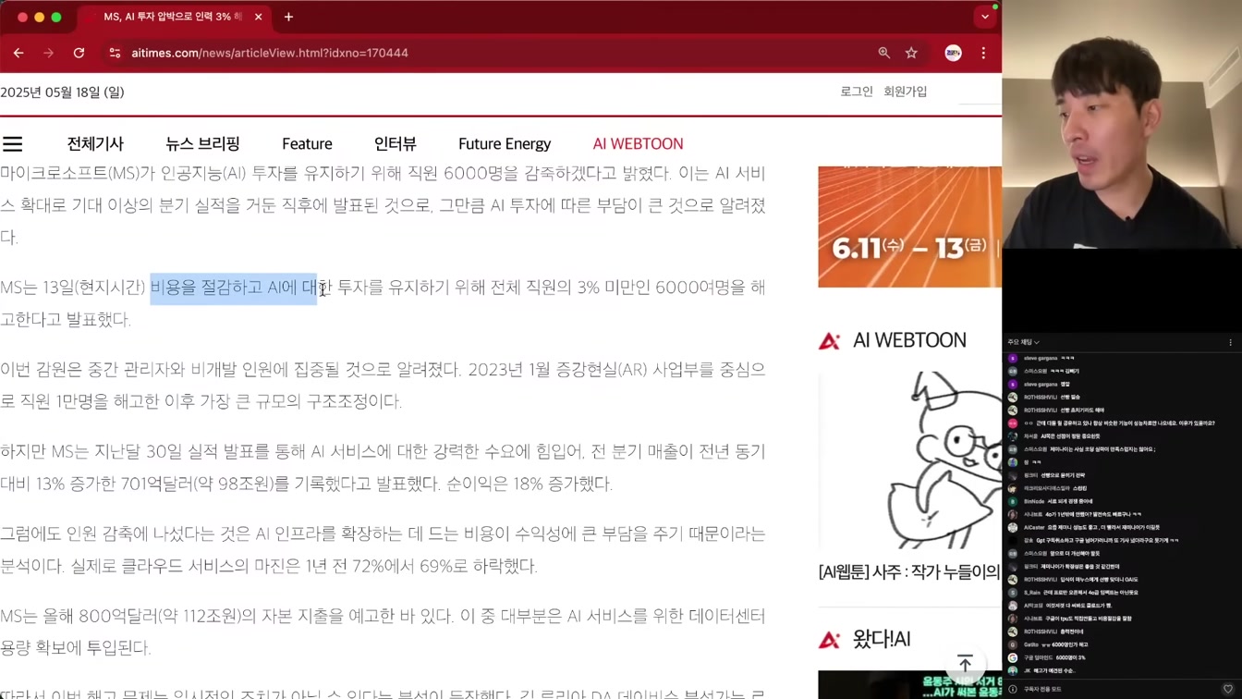Click the 왔다!AI sidebar heading
The image size is (1242, 699).
click(x=882, y=639)
